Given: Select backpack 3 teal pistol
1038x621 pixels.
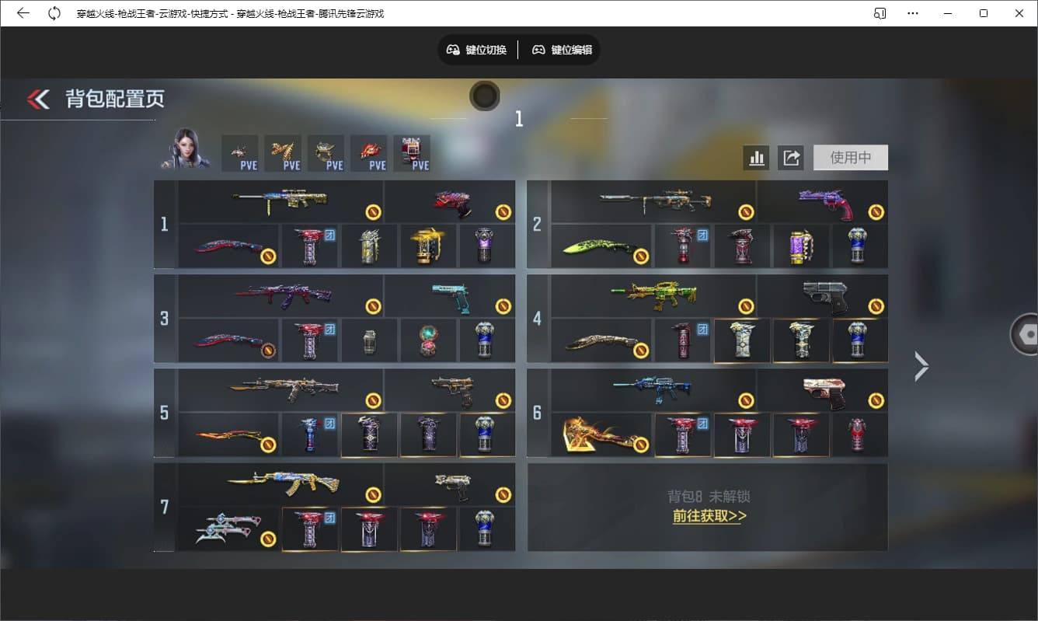Looking at the screenshot, I should click(450, 296).
